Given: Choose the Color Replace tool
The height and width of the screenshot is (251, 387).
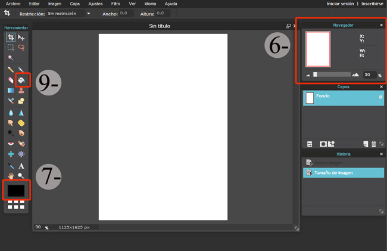Looking at the screenshot, I should click(11, 101).
